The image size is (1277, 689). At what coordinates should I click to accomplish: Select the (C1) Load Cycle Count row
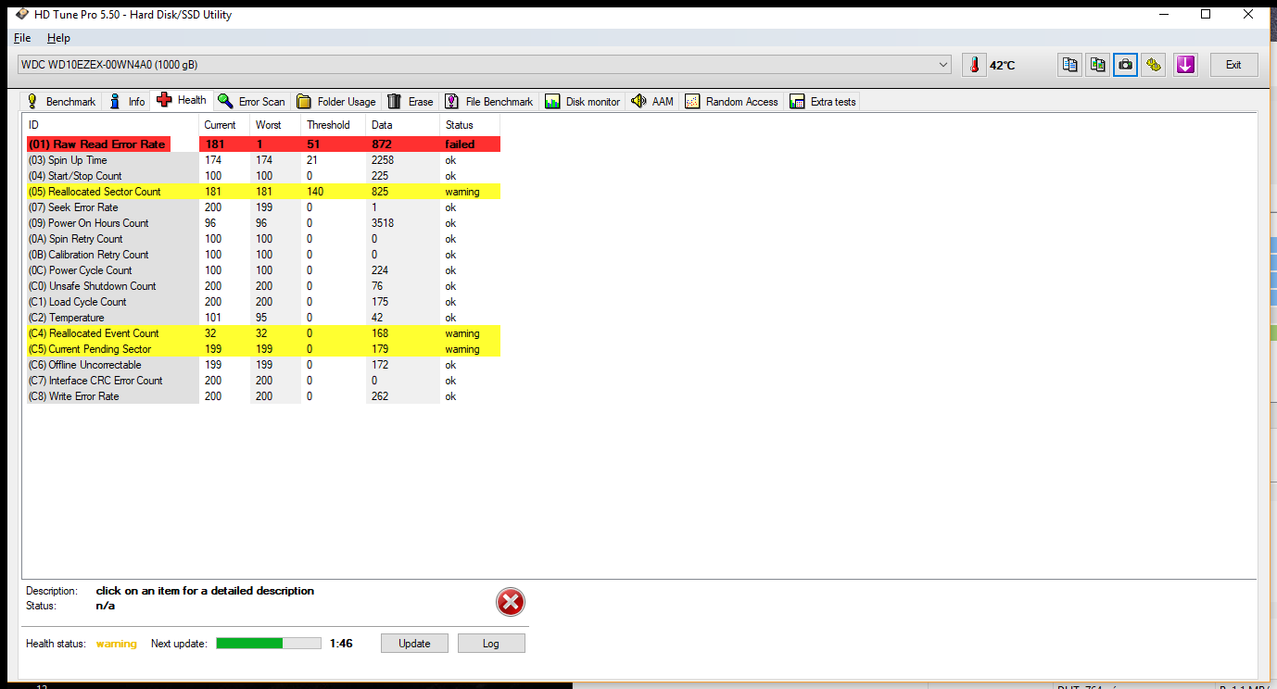coord(263,302)
